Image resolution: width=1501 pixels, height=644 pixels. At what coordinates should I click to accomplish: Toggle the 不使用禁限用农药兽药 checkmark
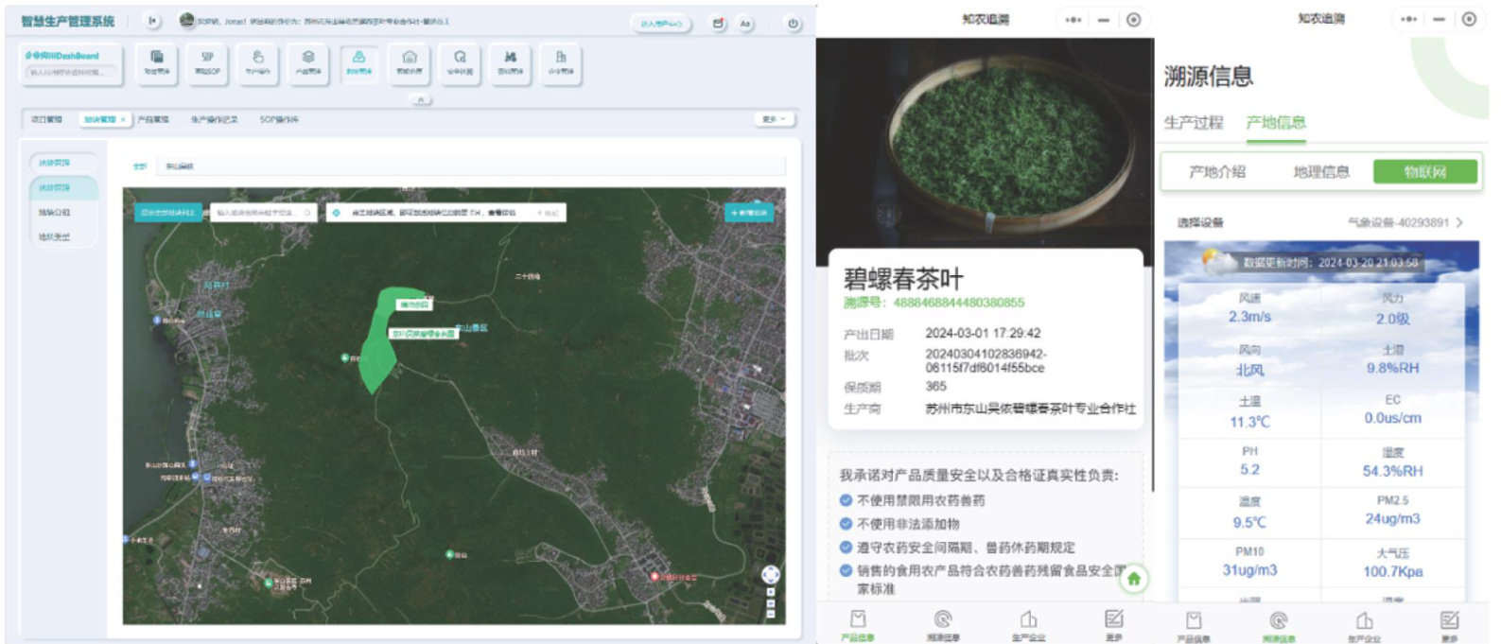846,500
